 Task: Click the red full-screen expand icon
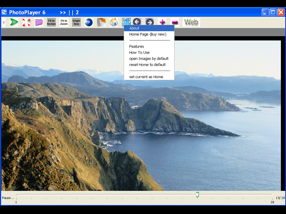26,22
